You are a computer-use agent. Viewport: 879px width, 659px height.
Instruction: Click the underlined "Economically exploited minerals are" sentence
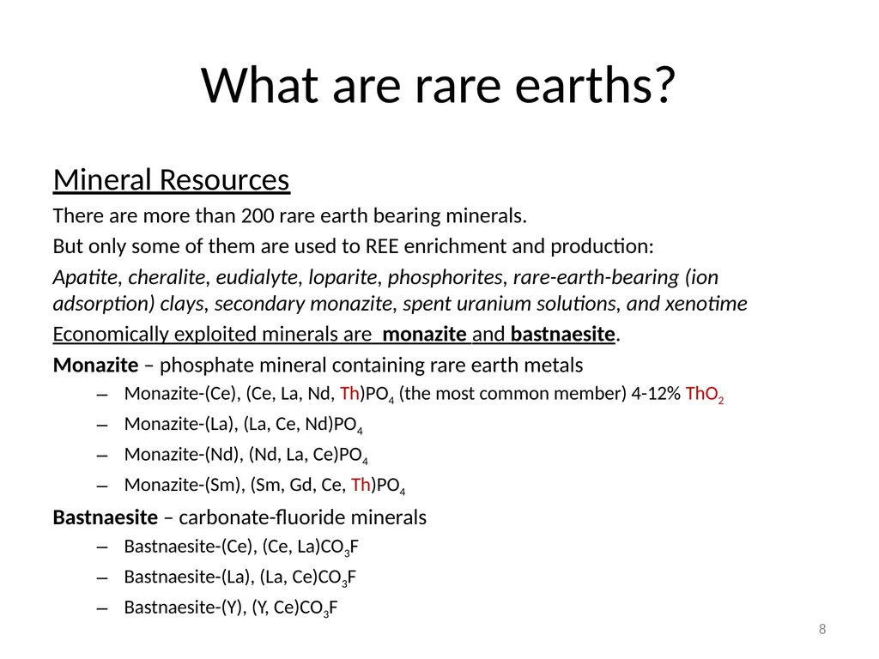(336, 334)
